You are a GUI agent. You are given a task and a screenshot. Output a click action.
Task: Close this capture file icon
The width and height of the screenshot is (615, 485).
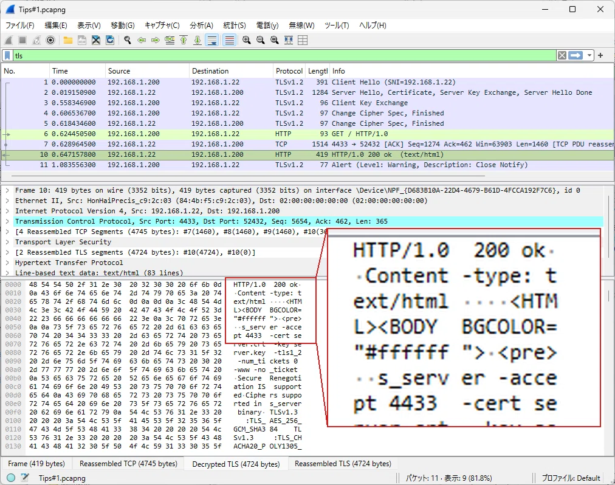(96, 40)
